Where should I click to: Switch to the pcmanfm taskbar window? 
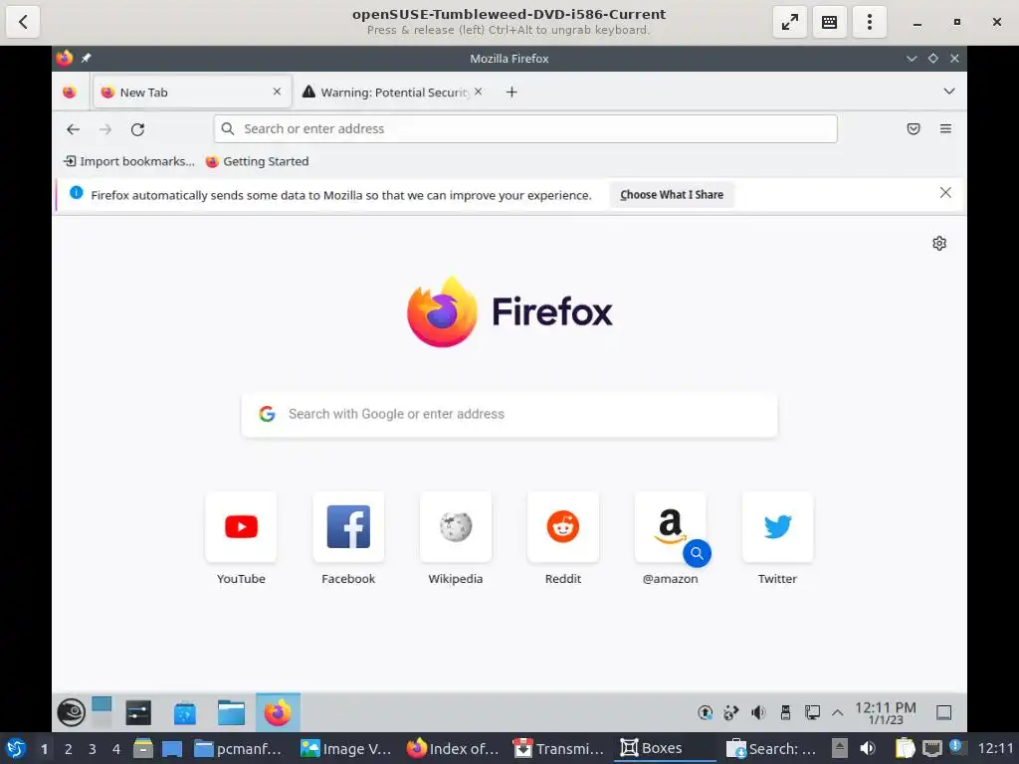[239, 748]
